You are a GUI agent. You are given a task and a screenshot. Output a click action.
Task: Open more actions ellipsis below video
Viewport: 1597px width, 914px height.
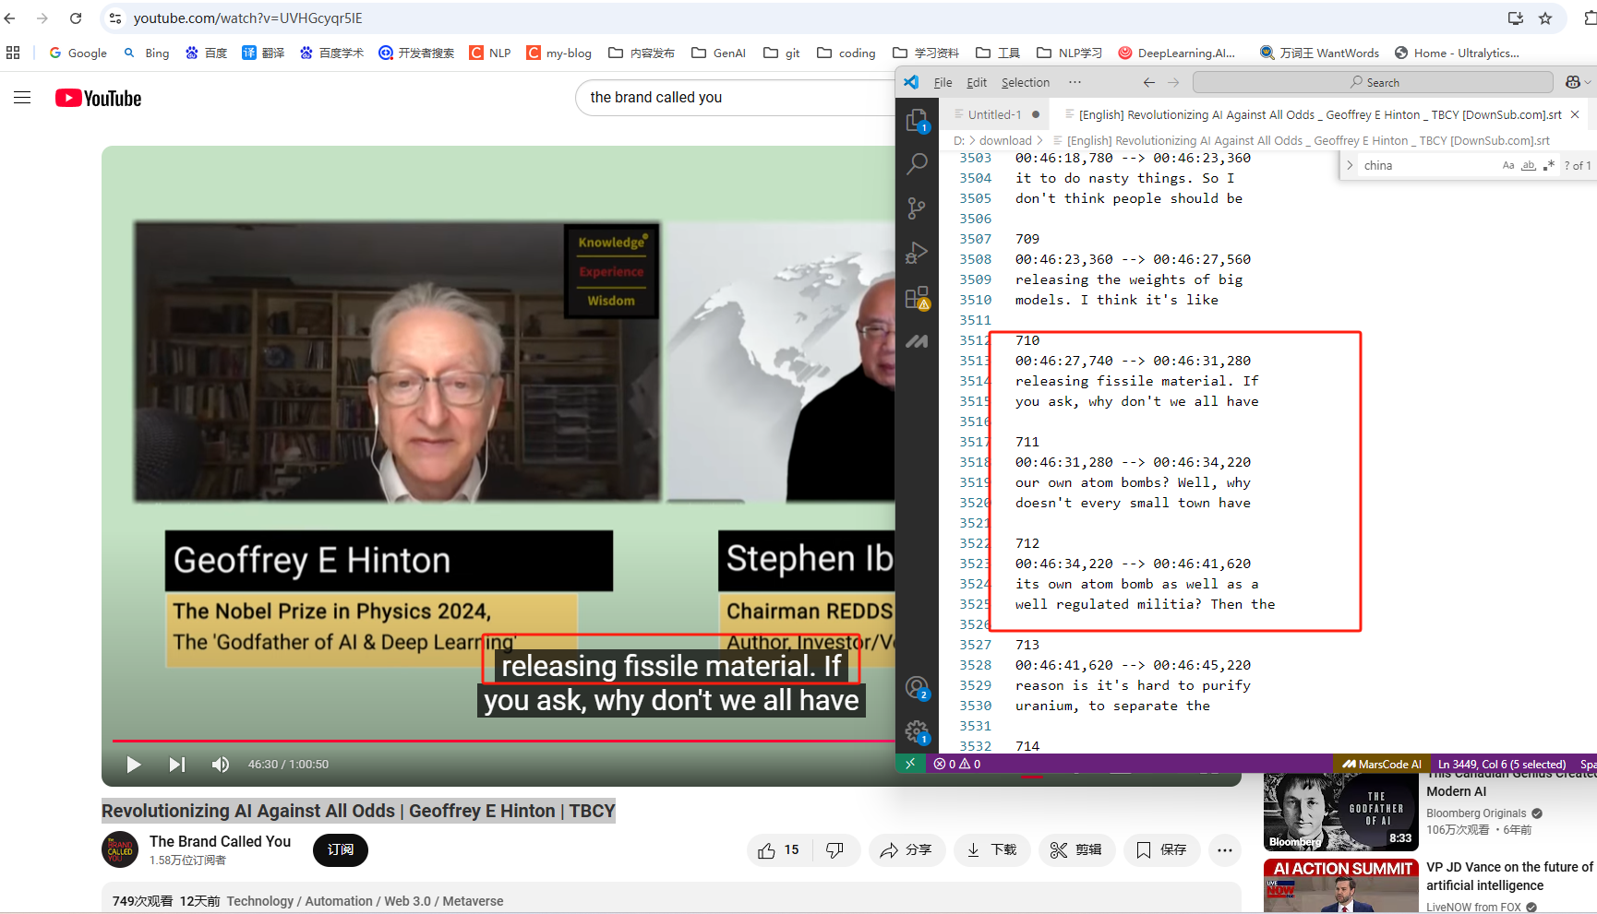tap(1224, 850)
